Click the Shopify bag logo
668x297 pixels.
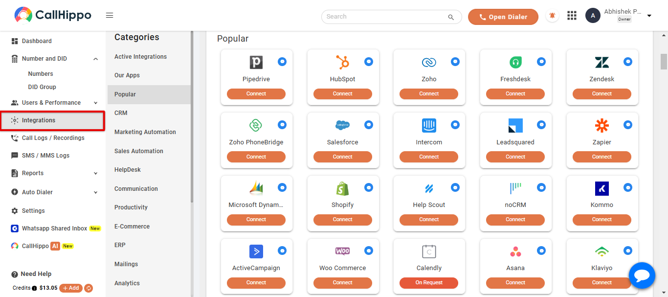[x=342, y=188]
